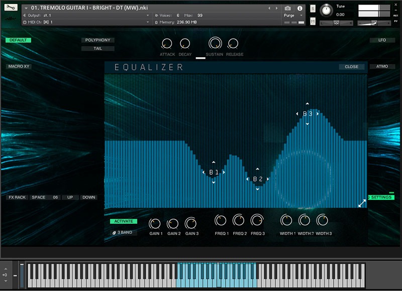Click the GAIN 1 knob
402x291 pixels.
click(x=155, y=223)
